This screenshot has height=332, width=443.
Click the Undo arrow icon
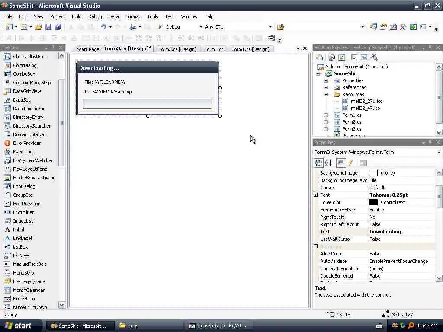(x=103, y=27)
